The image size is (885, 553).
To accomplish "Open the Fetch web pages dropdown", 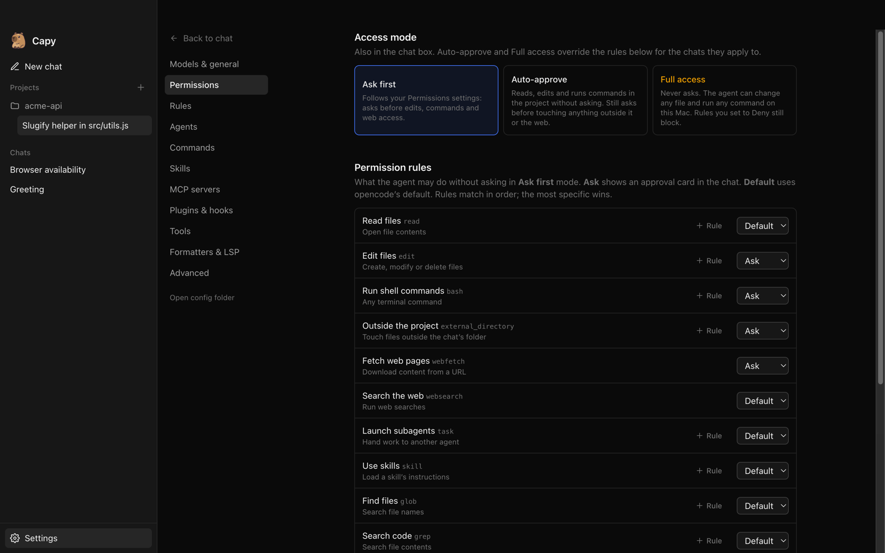I will tap(762, 366).
